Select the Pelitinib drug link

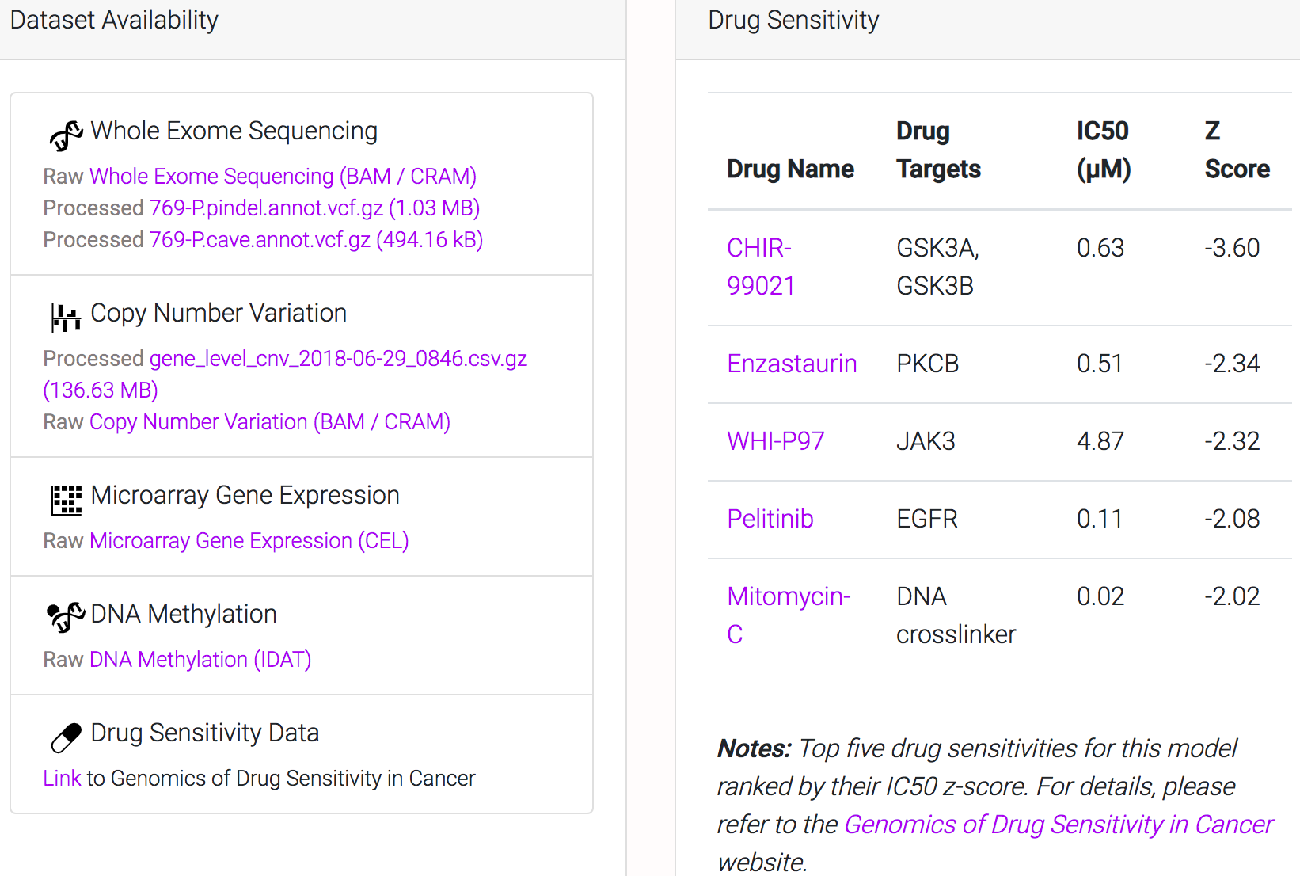pos(770,519)
